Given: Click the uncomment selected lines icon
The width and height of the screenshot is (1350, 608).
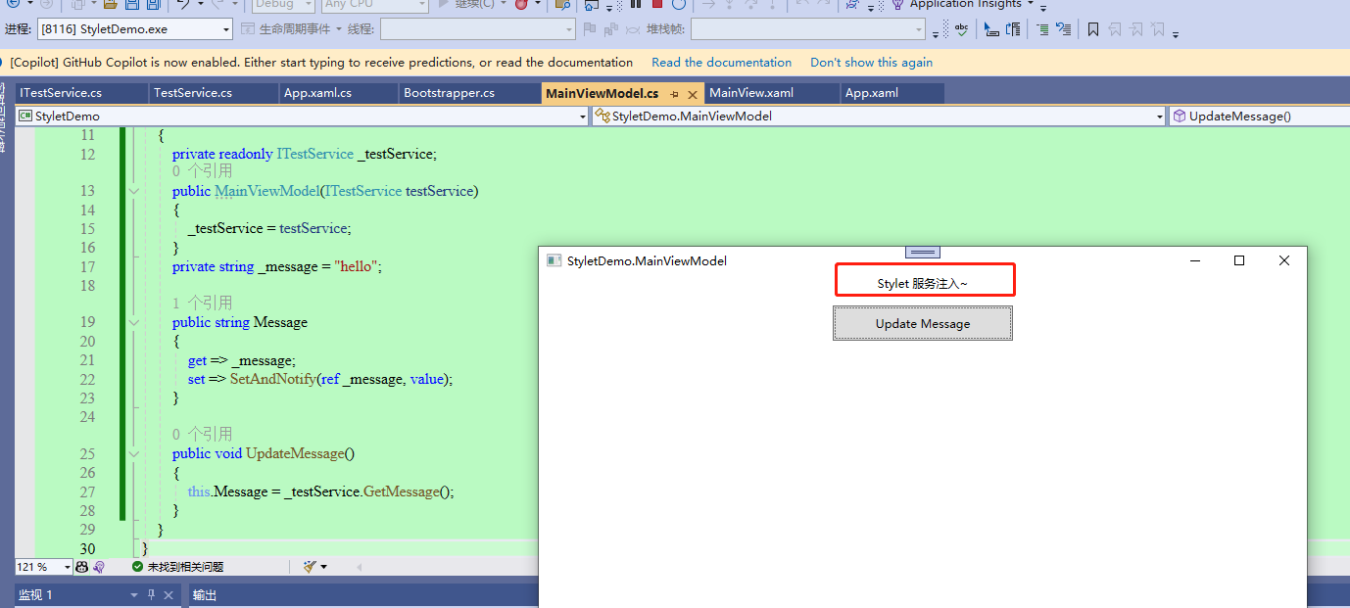Looking at the screenshot, I should click(1065, 29).
